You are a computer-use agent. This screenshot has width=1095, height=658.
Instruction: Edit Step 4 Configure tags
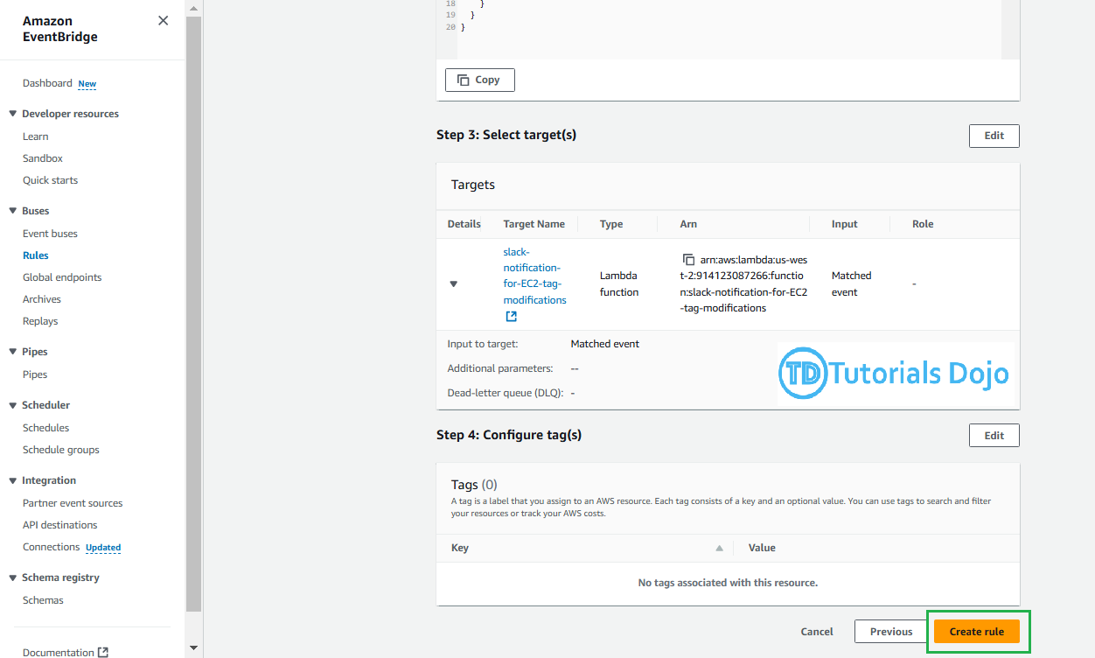[994, 435]
